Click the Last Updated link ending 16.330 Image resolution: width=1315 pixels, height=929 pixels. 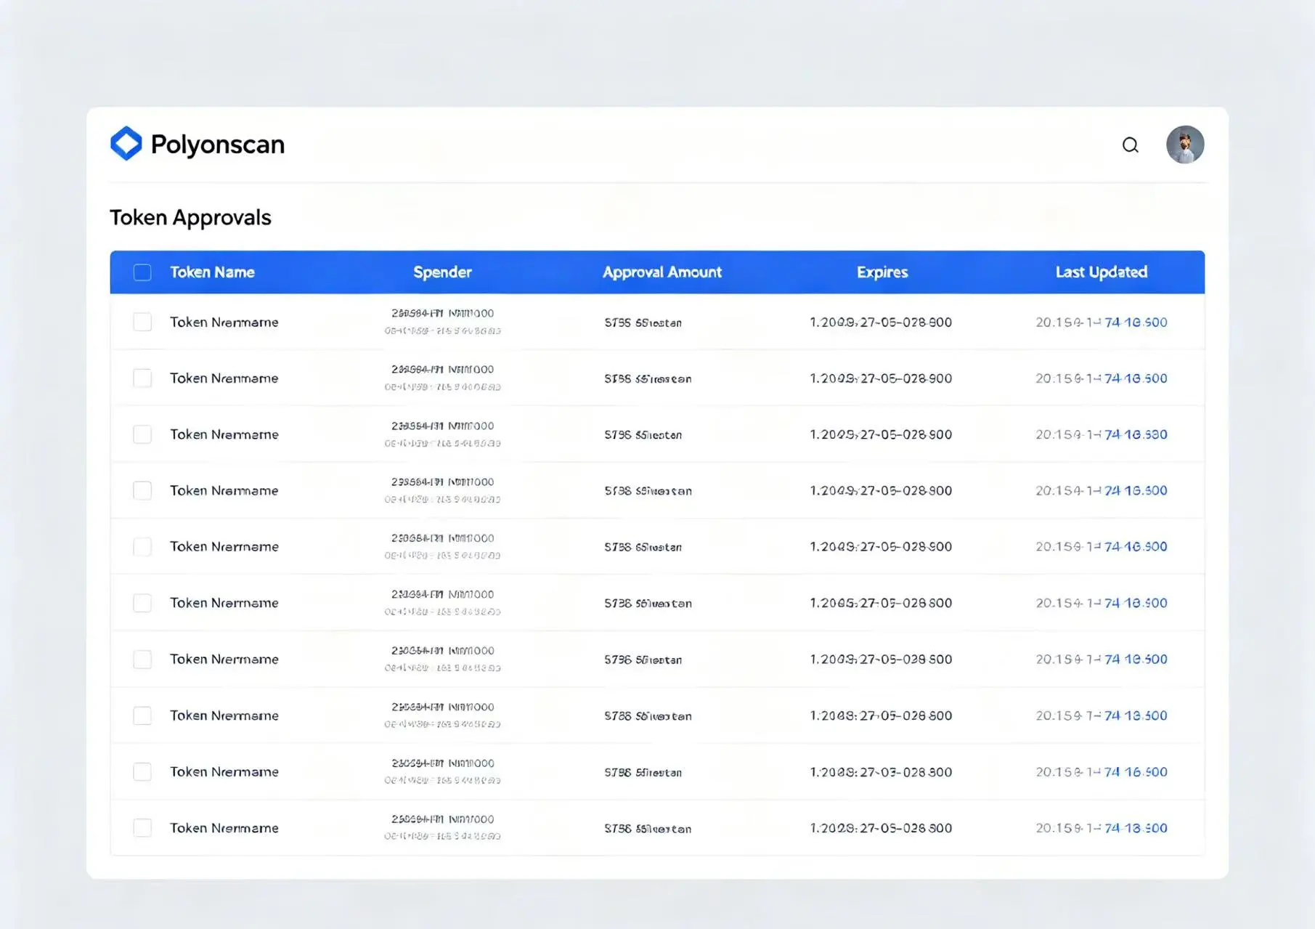[x=1136, y=434]
